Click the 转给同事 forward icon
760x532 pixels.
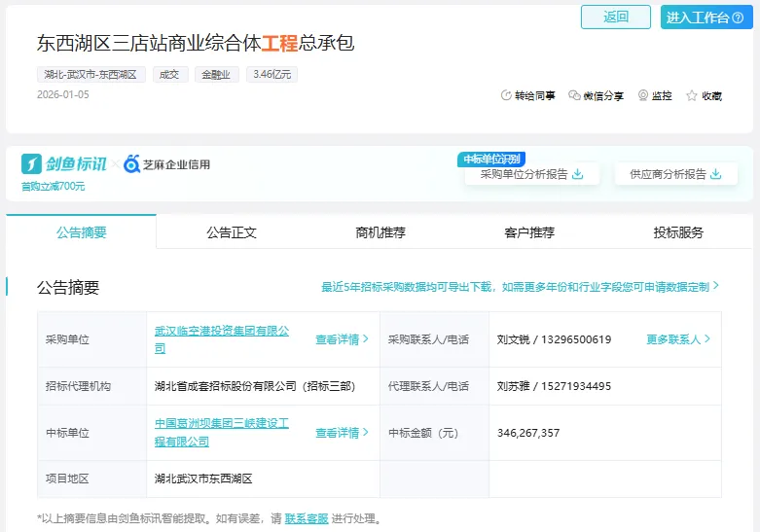[x=506, y=95]
